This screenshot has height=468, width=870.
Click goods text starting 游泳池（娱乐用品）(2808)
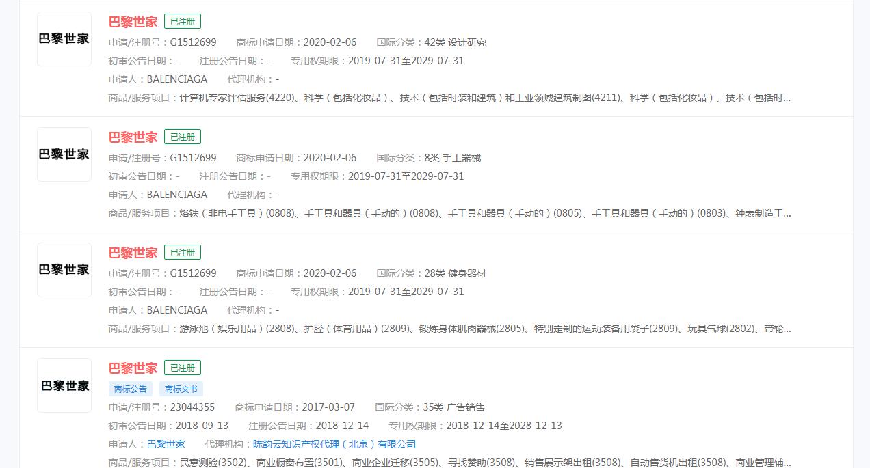click(485, 329)
